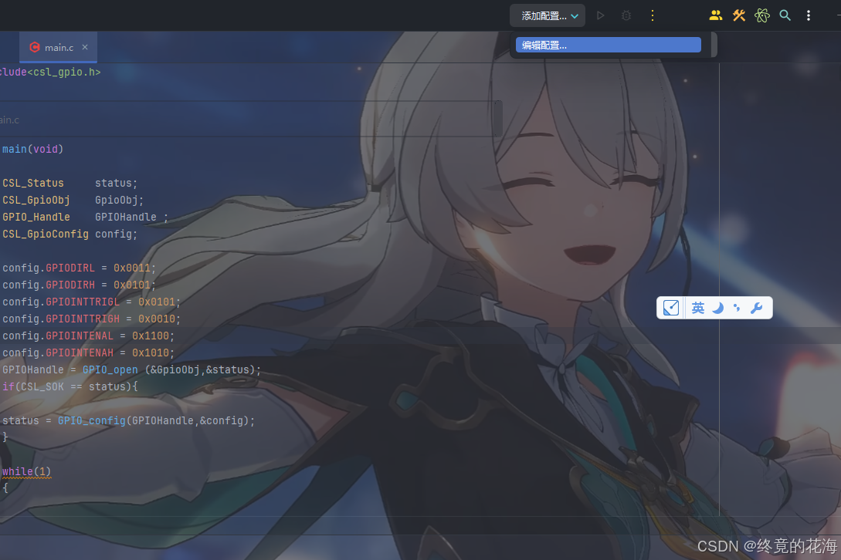The height and width of the screenshot is (560, 841).
Task: Switch to the main.c editor tab
Action: coord(59,48)
